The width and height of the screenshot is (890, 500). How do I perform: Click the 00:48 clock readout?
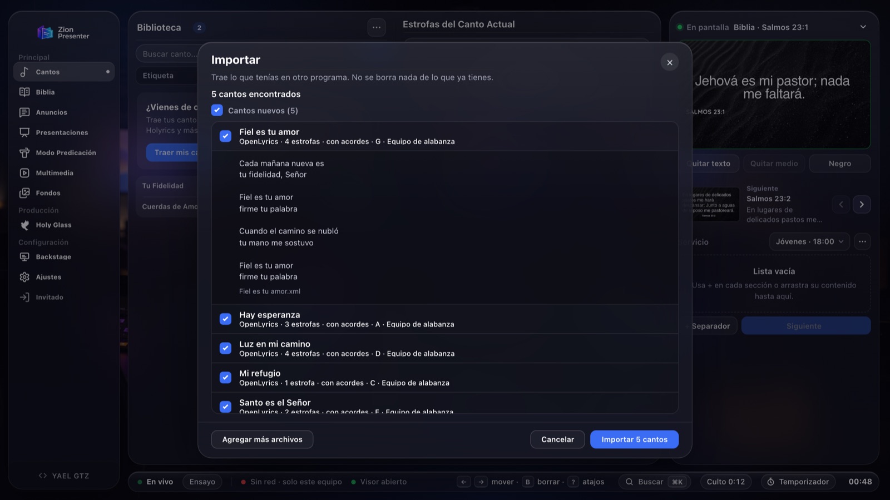point(860,482)
